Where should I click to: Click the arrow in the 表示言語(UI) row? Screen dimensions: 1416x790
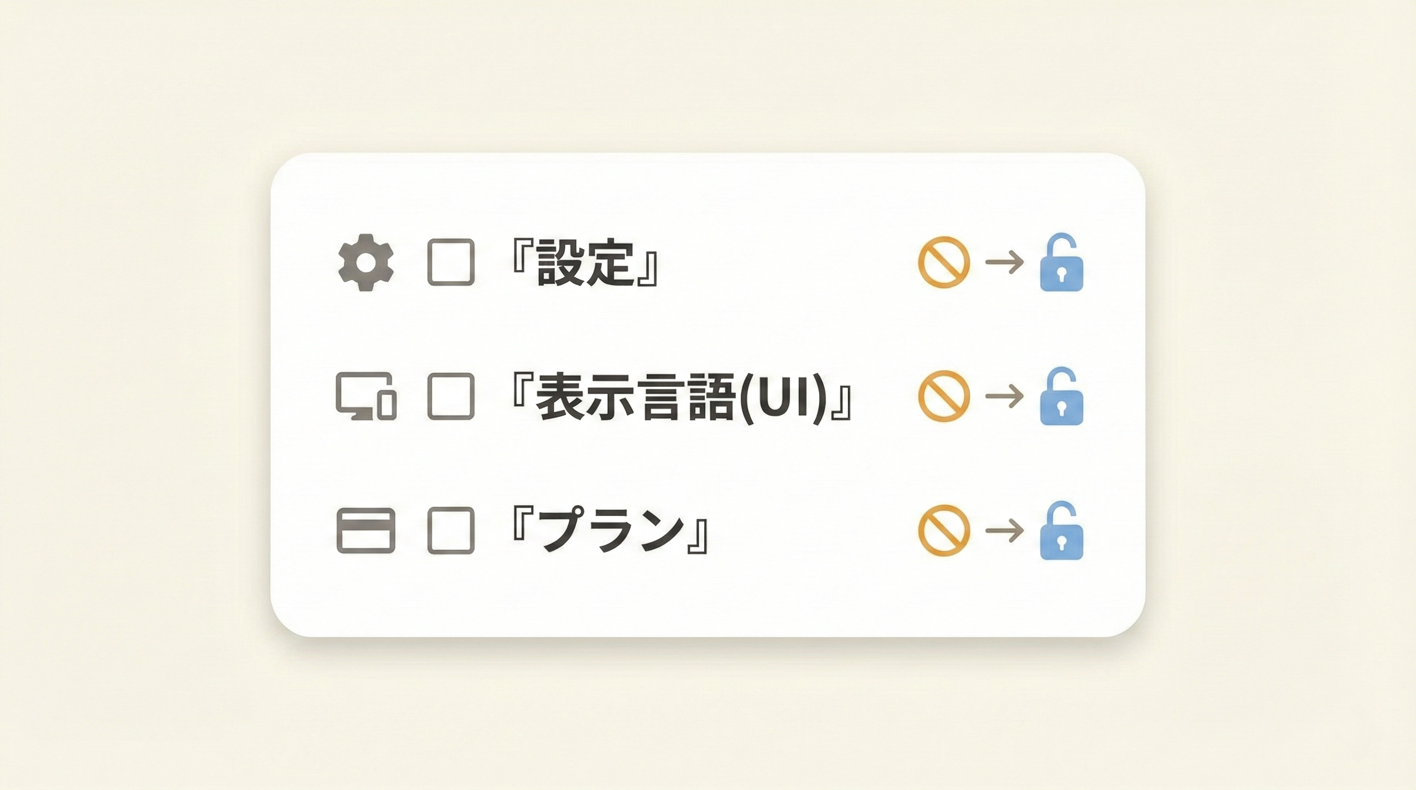(x=1004, y=396)
